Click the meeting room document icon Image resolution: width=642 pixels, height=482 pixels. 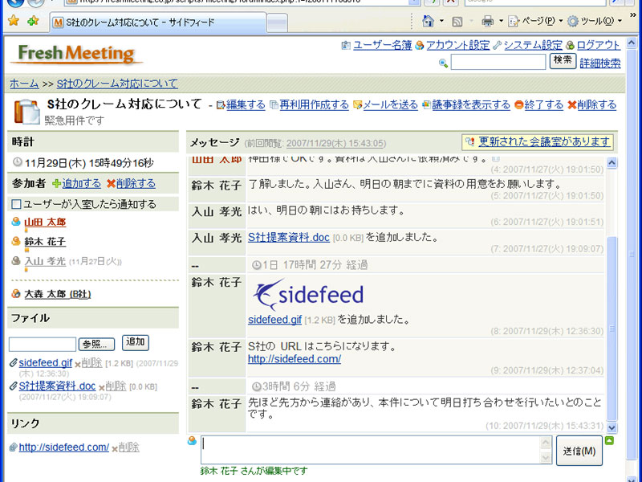point(27,111)
